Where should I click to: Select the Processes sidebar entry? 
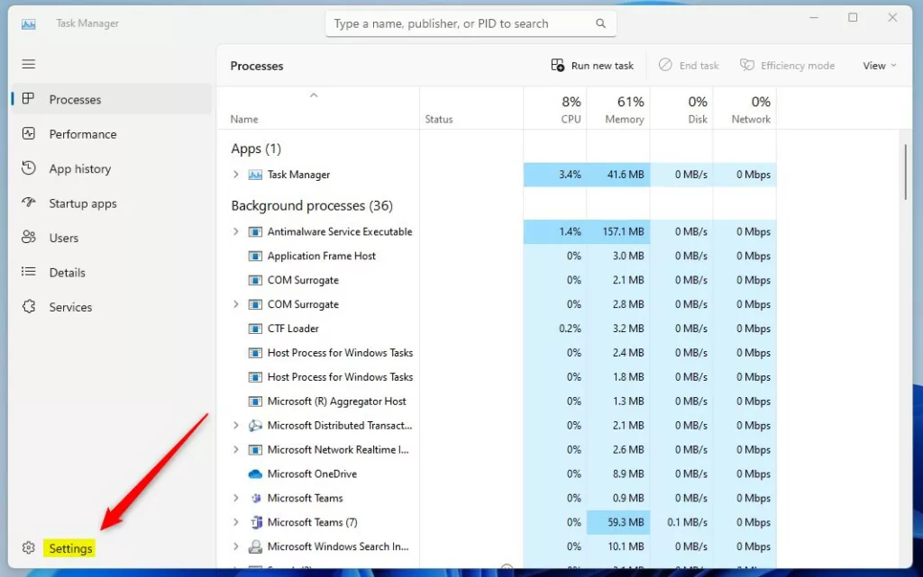click(75, 99)
